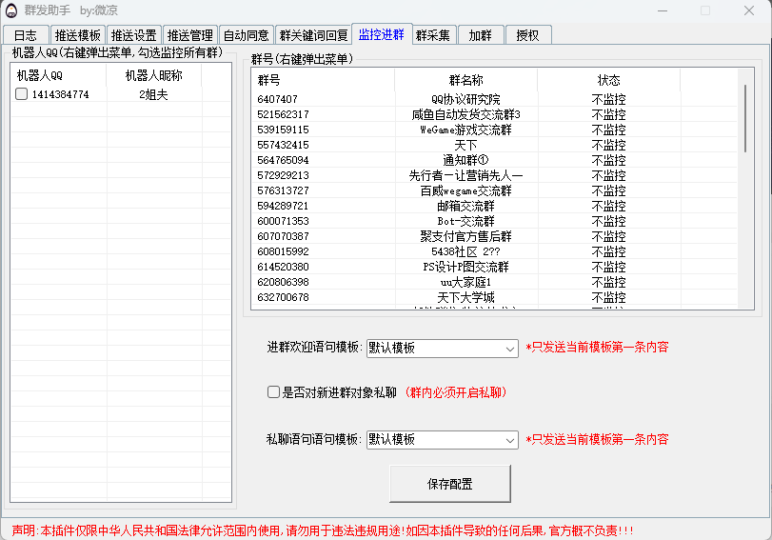Click the 群名称 column header
The height and width of the screenshot is (540, 772).
pyautogui.click(x=465, y=80)
